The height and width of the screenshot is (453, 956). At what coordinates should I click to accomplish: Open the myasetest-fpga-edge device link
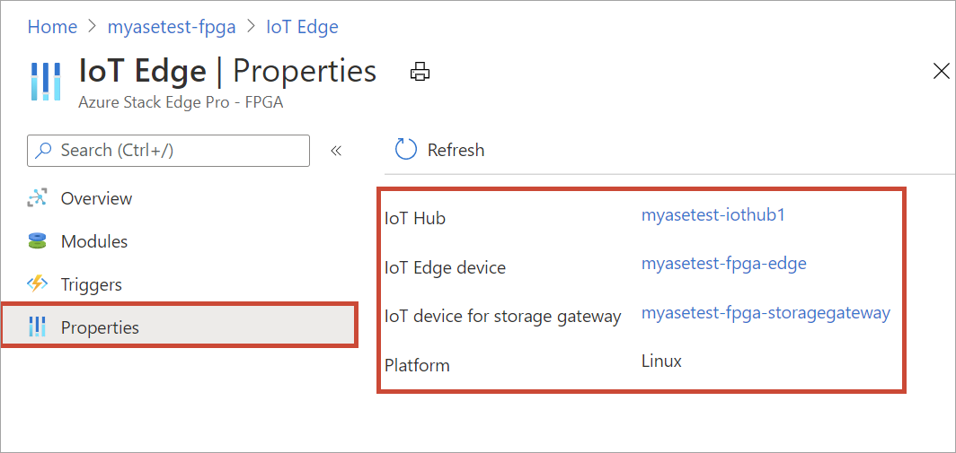coord(723,264)
